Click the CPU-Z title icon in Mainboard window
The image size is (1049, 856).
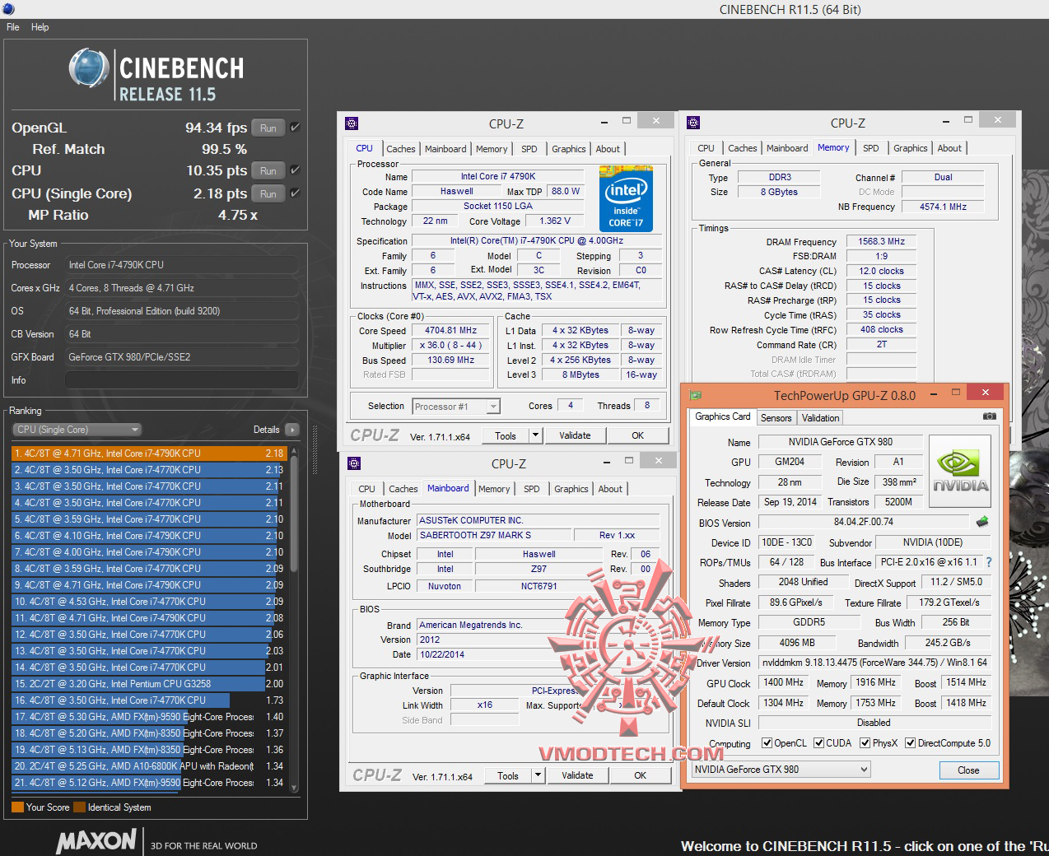click(x=354, y=463)
